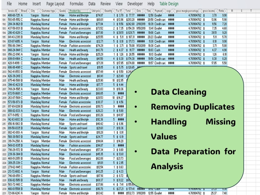Select row header 200

(4, 59)
